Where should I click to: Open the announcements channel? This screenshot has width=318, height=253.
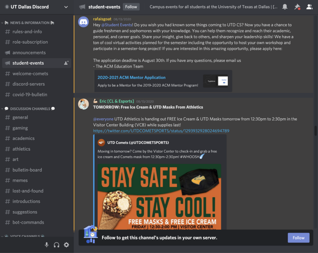coord(37,53)
